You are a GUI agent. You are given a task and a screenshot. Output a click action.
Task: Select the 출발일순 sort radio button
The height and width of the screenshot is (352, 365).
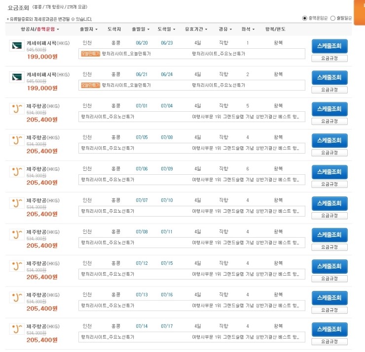[x=332, y=18]
